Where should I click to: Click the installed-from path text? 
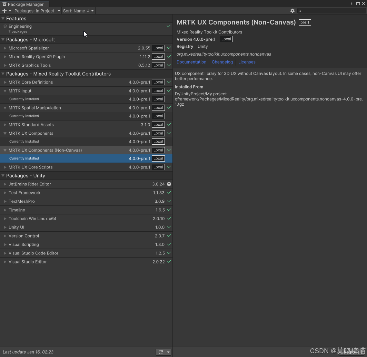[x=269, y=99]
